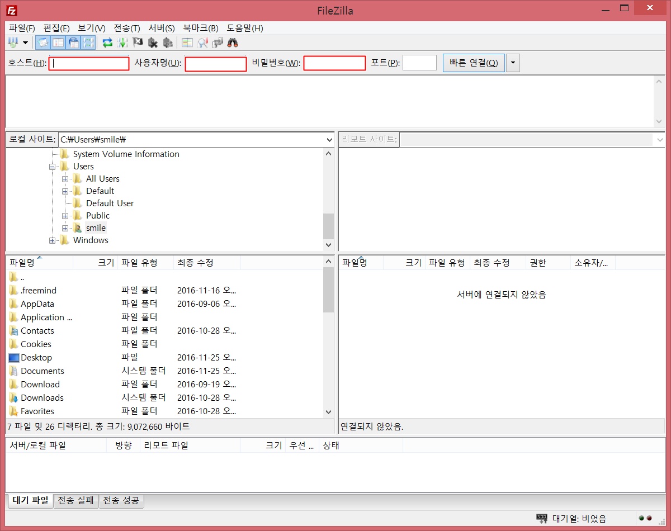Select the 'Application ...' folder row
The image size is (671, 531).
coord(164,317)
